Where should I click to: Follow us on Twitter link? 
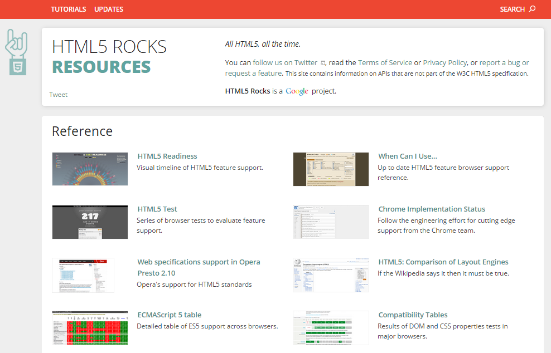(x=285, y=62)
